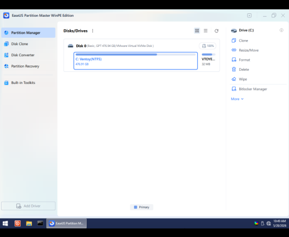Click the colorful display tray icon

tap(256, 224)
